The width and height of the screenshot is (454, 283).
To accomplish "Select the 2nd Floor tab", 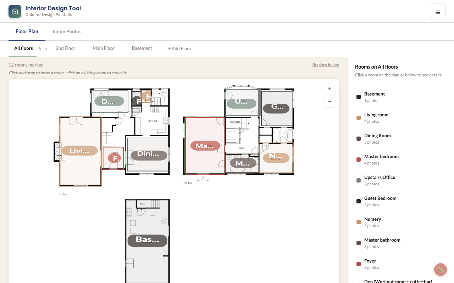I will 66,48.
